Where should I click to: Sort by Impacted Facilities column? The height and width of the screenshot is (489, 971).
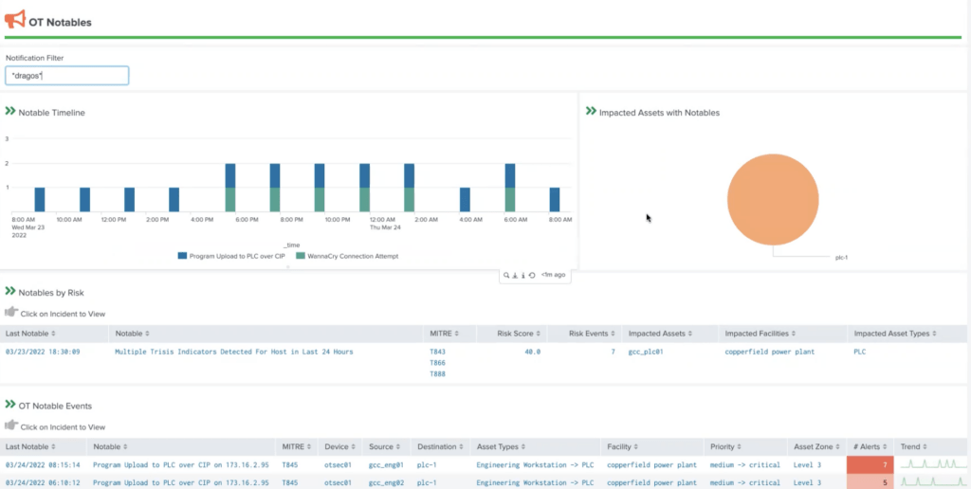click(760, 334)
